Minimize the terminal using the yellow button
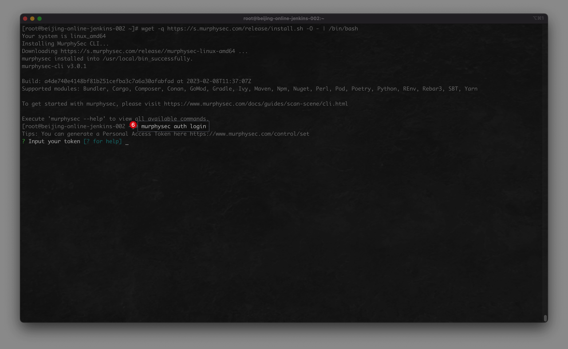 [x=32, y=19]
